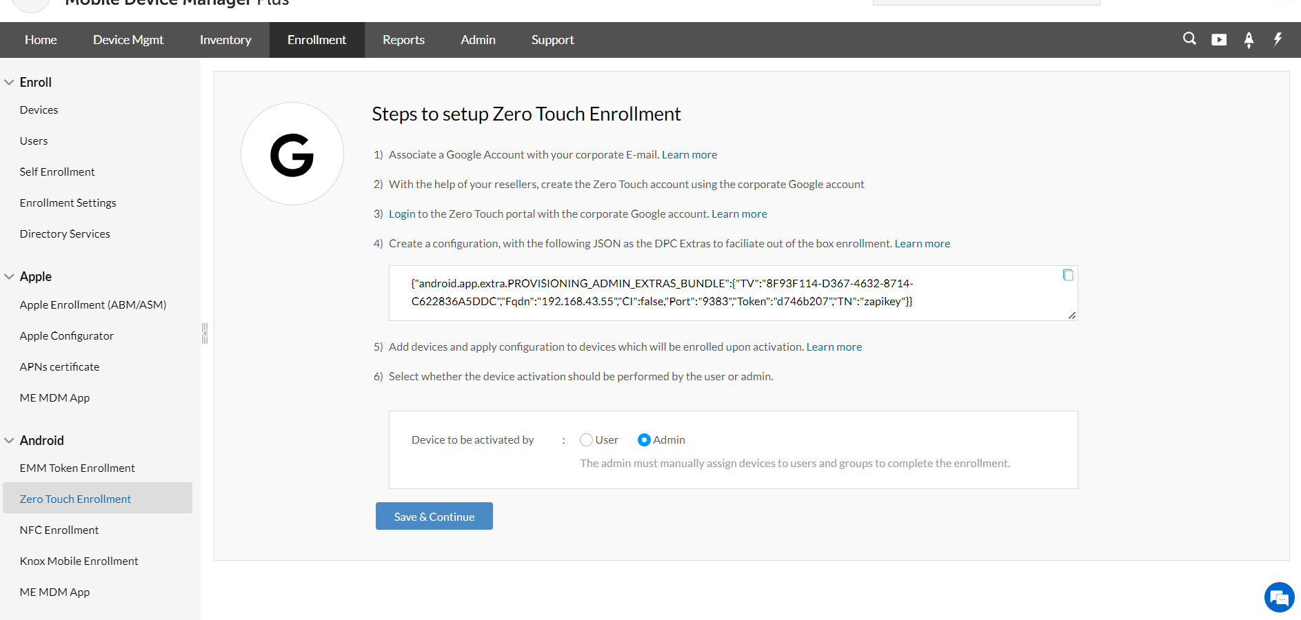Follow the Login link to Zero Touch portal
This screenshot has width=1301, height=620.
(402, 214)
